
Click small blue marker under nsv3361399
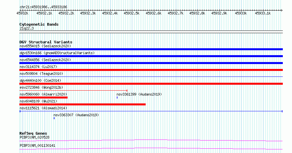pos(117,98)
